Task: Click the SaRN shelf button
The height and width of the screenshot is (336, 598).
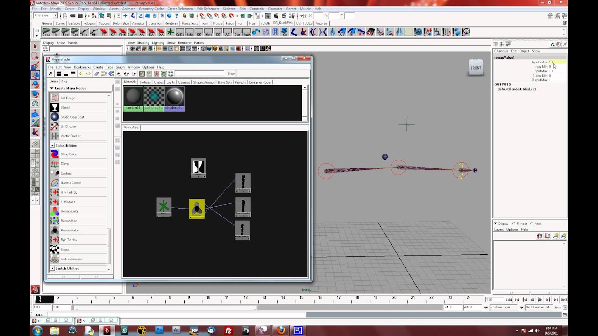Action: pyautogui.click(x=132, y=32)
